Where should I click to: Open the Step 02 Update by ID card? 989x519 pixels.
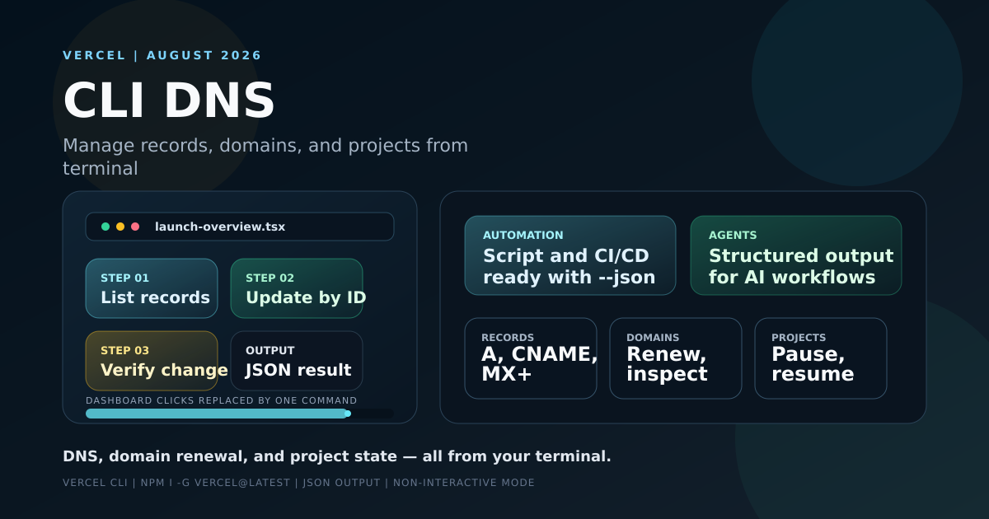pos(297,288)
